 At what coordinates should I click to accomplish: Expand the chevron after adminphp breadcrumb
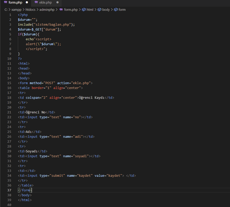pyautogui.click(x=57, y=10)
